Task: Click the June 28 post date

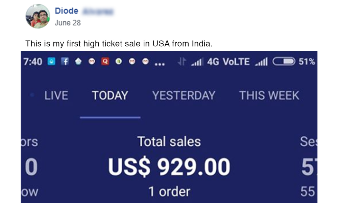Action: coord(68,23)
